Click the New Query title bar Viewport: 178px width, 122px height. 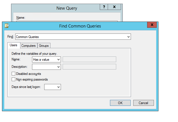pos(67,8)
